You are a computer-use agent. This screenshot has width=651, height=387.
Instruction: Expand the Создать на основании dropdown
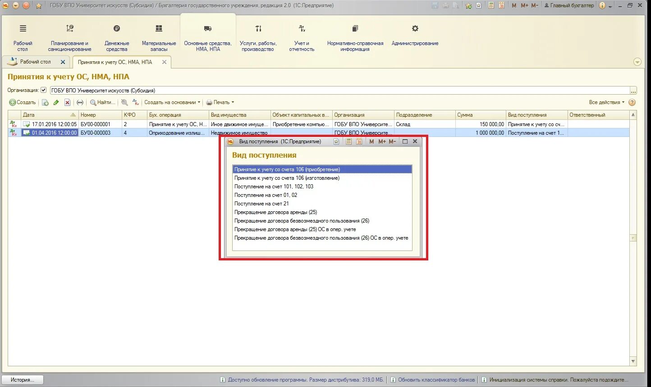click(x=172, y=103)
